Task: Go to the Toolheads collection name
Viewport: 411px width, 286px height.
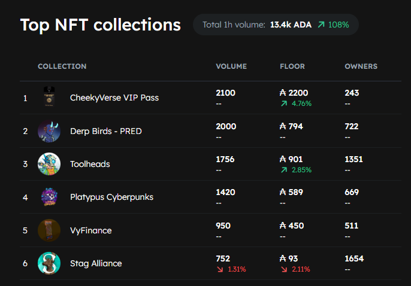Action: pos(90,164)
